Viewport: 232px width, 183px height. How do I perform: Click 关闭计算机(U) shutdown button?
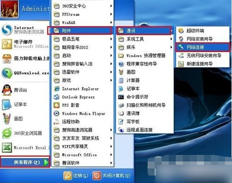point(111,176)
